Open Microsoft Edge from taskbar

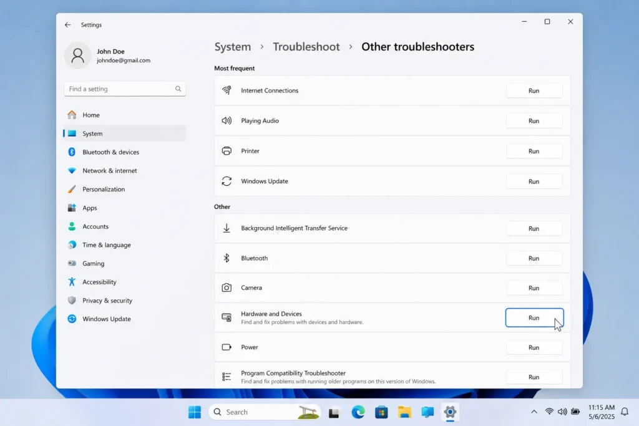point(358,412)
